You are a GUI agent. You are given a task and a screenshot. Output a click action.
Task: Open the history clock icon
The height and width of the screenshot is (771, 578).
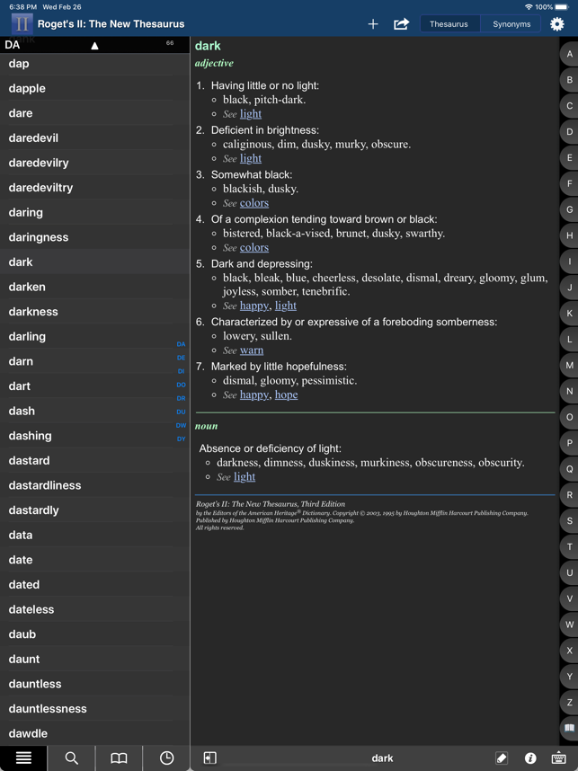click(x=166, y=758)
